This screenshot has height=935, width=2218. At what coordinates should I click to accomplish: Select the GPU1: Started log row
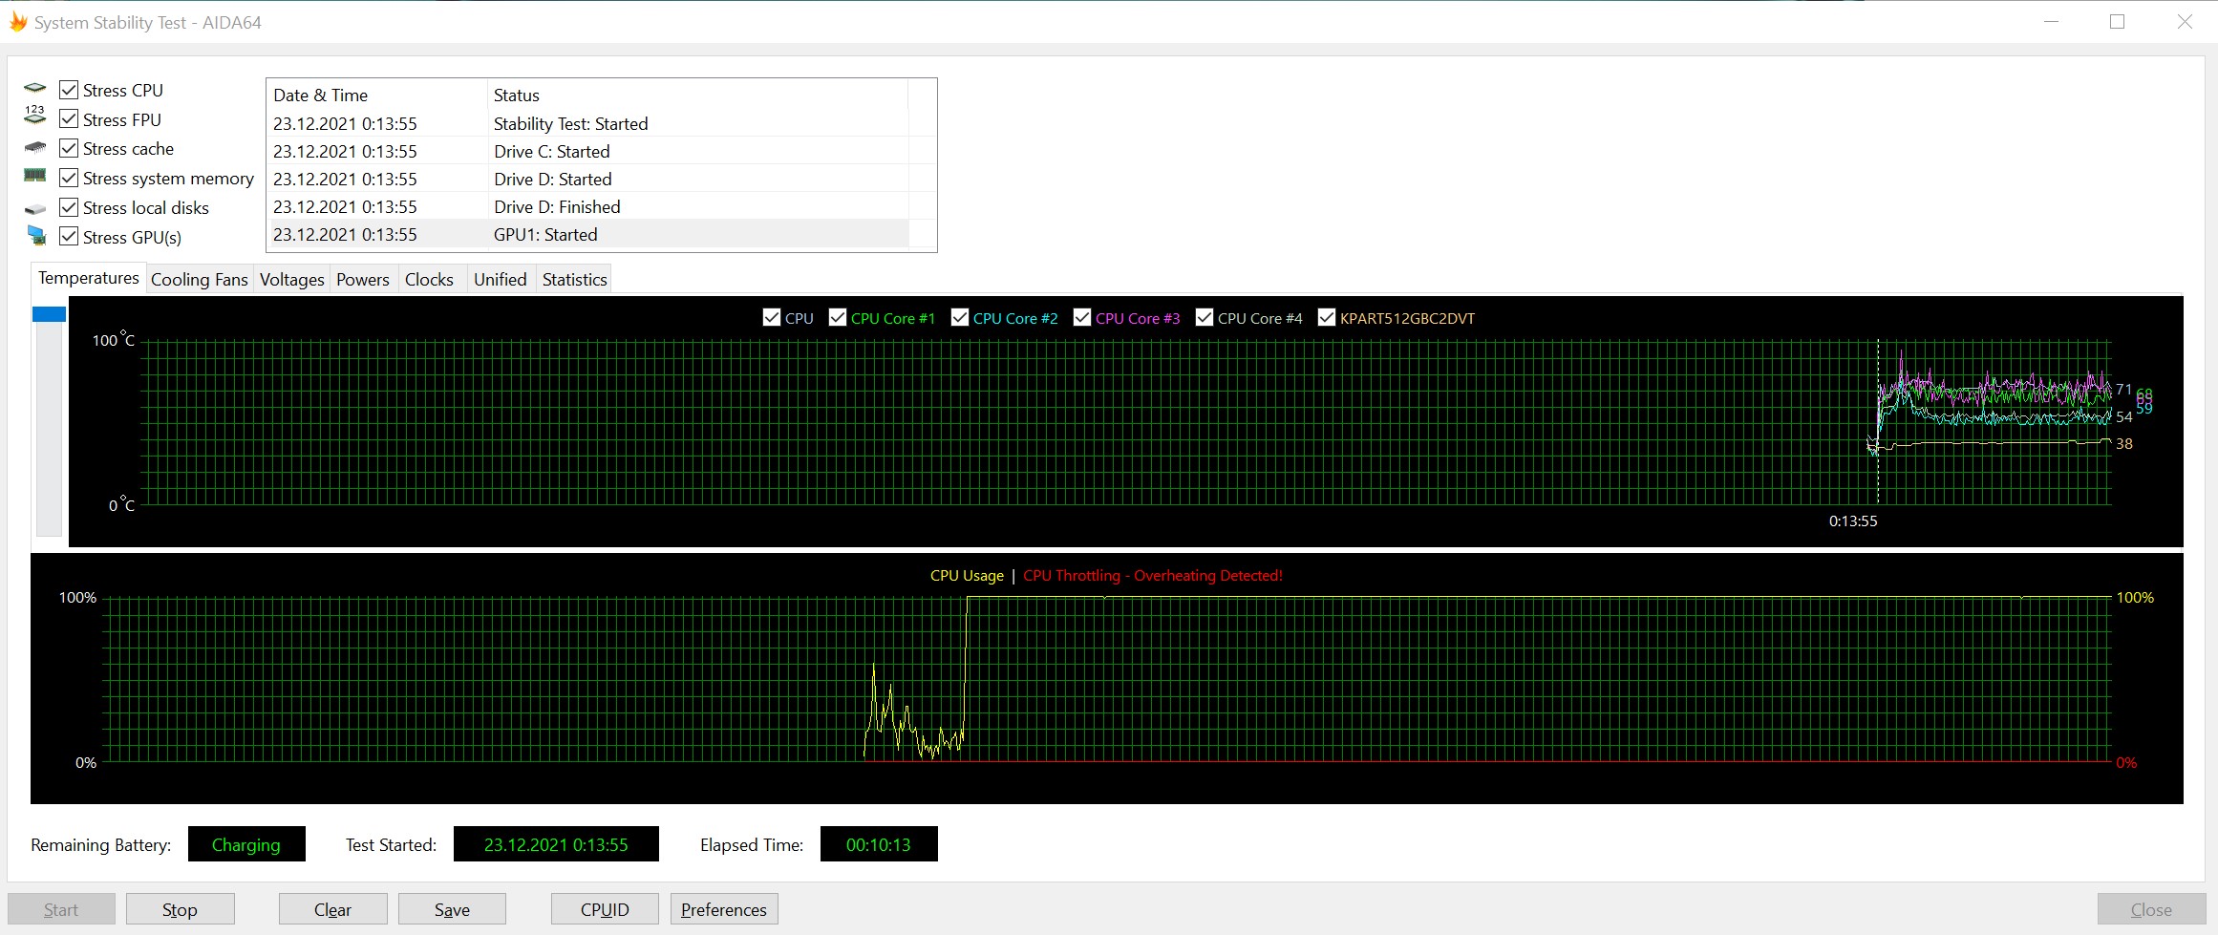pos(544,235)
